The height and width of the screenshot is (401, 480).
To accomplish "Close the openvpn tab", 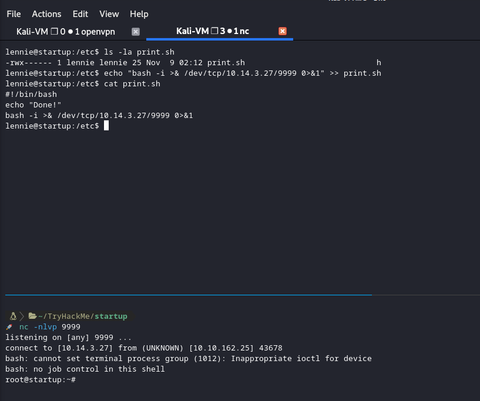I will click(x=136, y=32).
